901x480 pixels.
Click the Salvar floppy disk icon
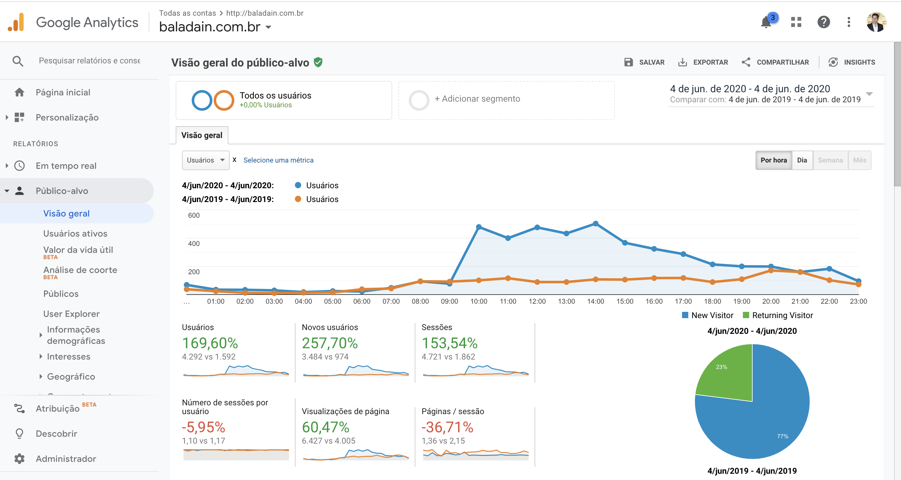(x=628, y=62)
